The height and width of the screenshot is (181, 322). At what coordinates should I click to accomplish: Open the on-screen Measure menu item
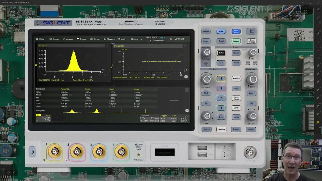(x=109, y=39)
